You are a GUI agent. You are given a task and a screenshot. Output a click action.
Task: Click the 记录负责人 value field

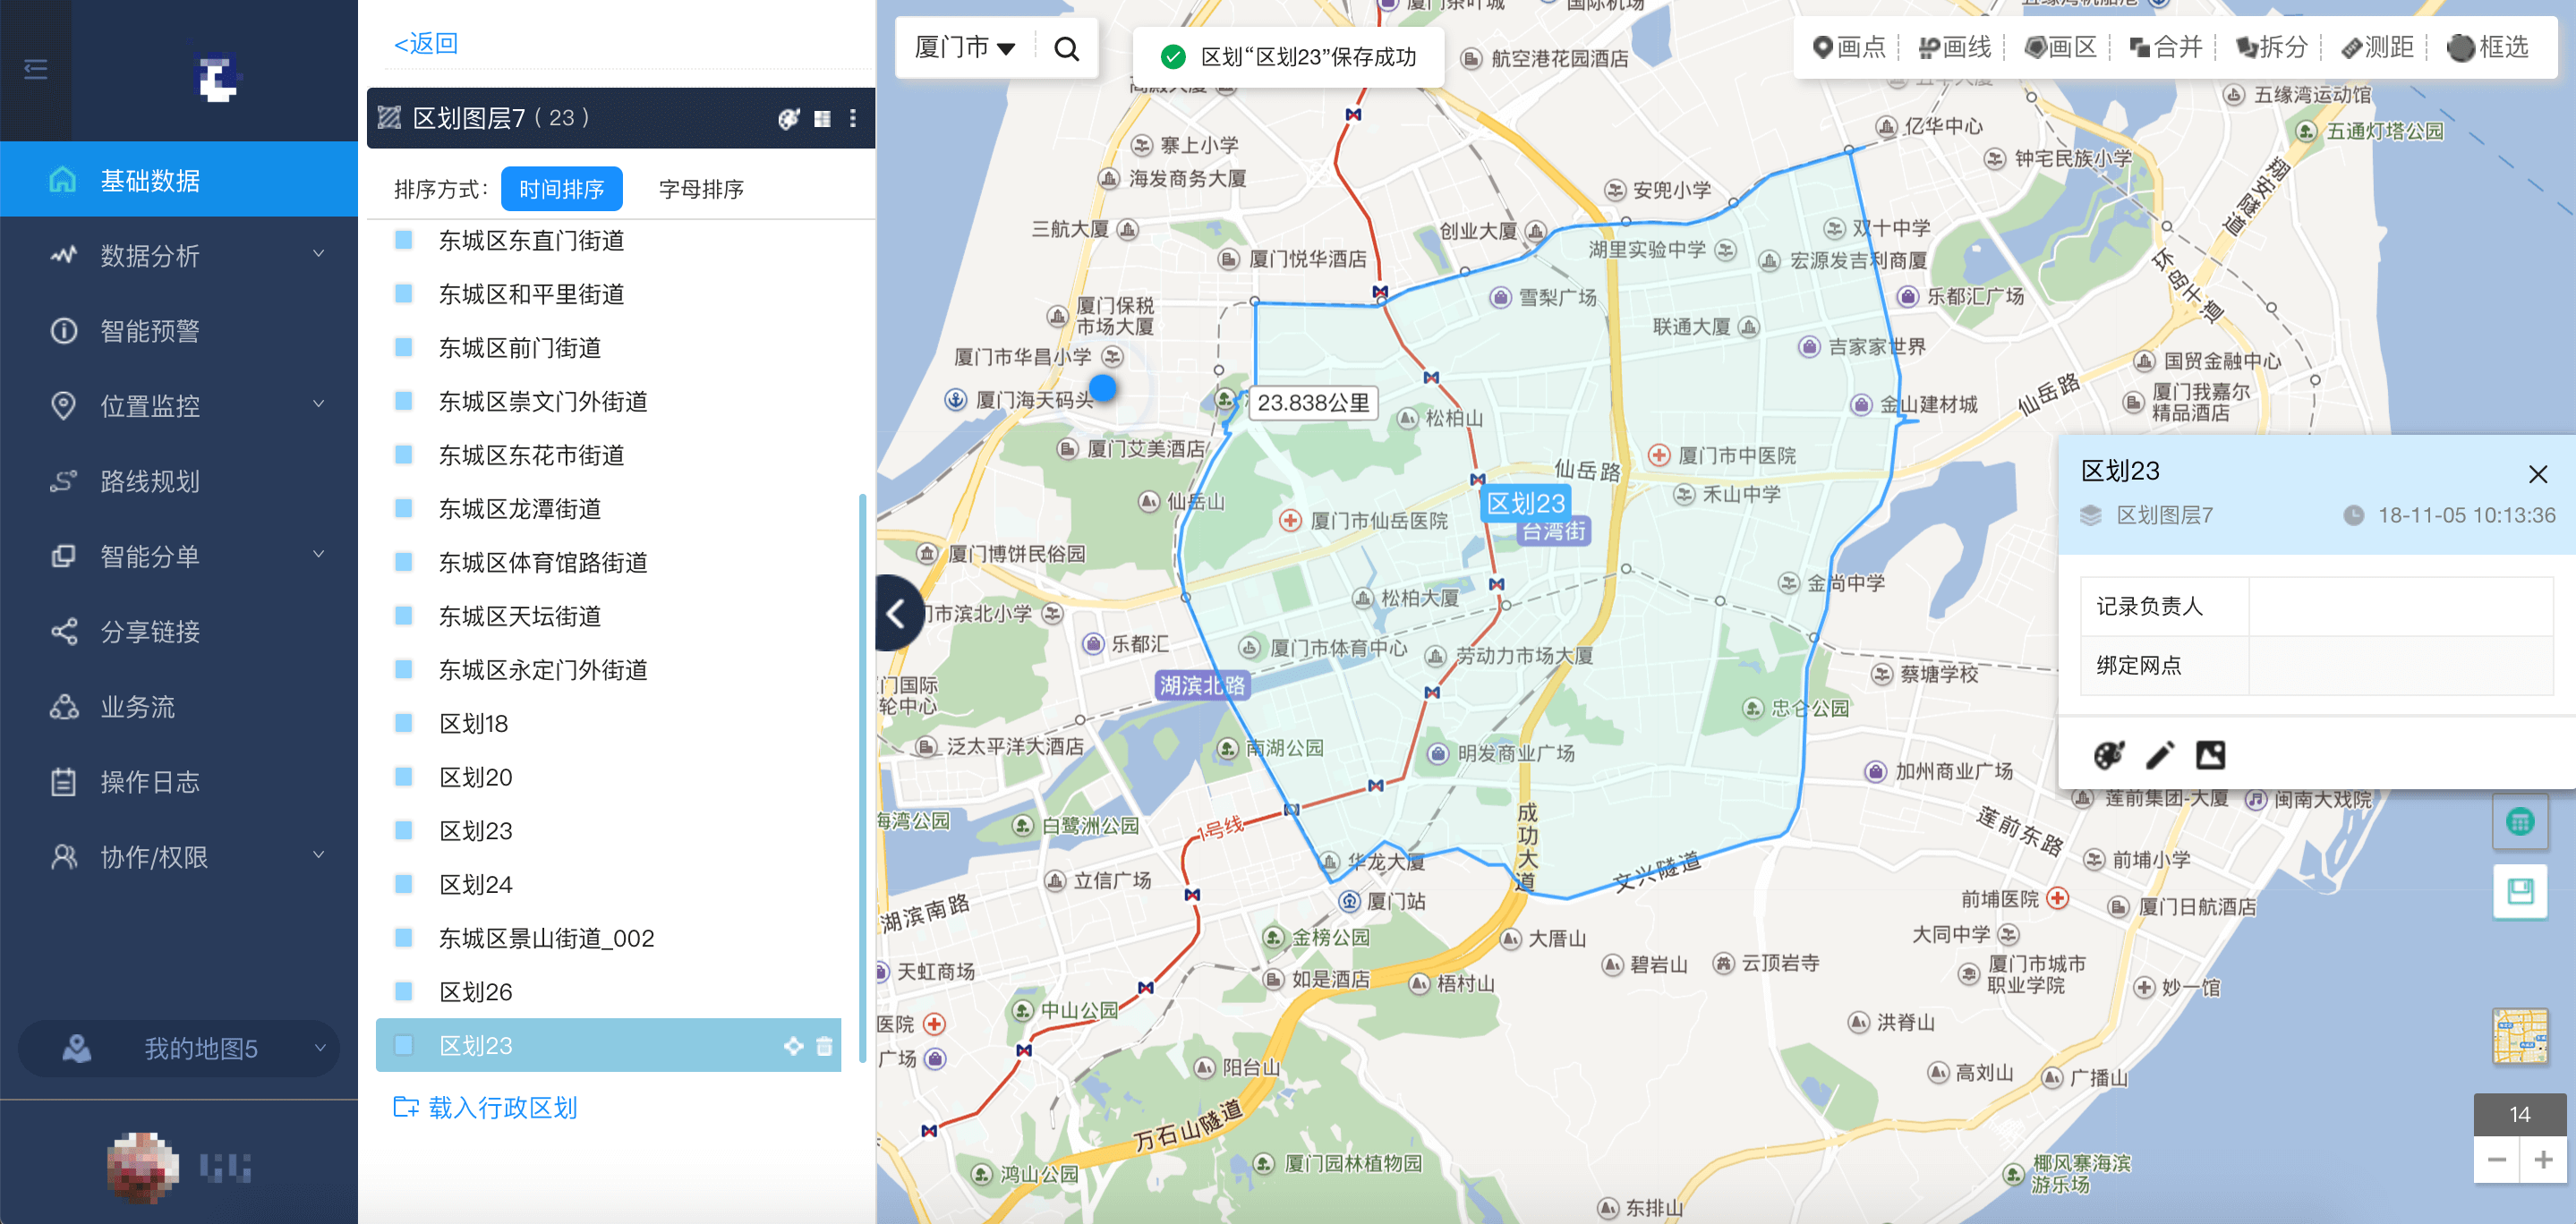coord(2400,606)
